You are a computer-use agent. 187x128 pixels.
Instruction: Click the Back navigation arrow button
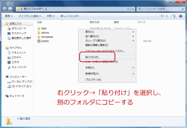pos(4,9)
